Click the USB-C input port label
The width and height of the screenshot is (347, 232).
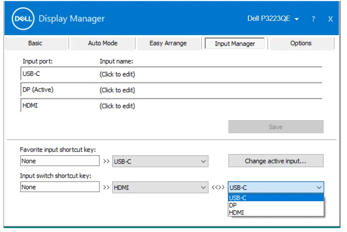click(31, 74)
